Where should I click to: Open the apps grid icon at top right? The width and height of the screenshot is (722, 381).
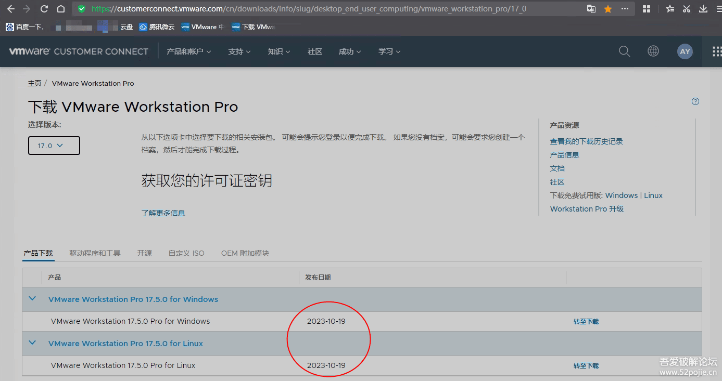point(717,51)
